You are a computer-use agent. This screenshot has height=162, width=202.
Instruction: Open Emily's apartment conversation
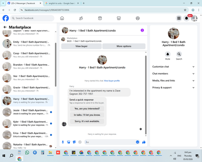pos(27,44)
